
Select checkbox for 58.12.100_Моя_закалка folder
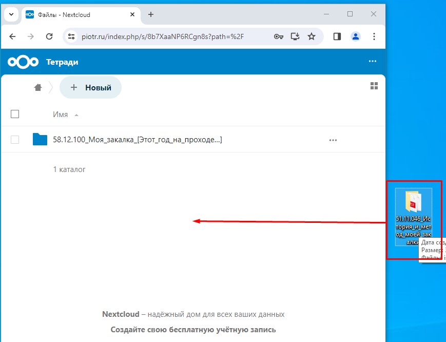[15, 140]
